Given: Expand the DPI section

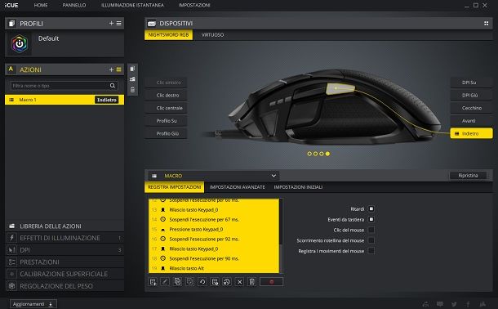Looking at the screenshot, I should click(64, 250).
